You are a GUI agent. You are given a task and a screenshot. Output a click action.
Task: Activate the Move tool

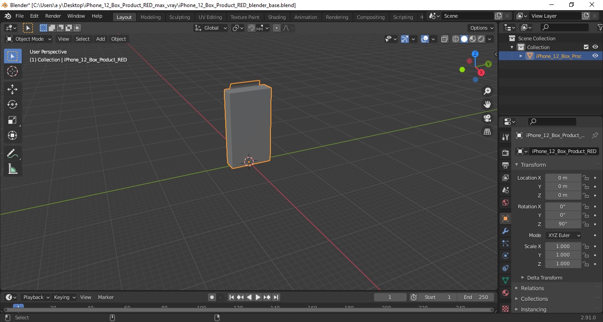pos(12,89)
